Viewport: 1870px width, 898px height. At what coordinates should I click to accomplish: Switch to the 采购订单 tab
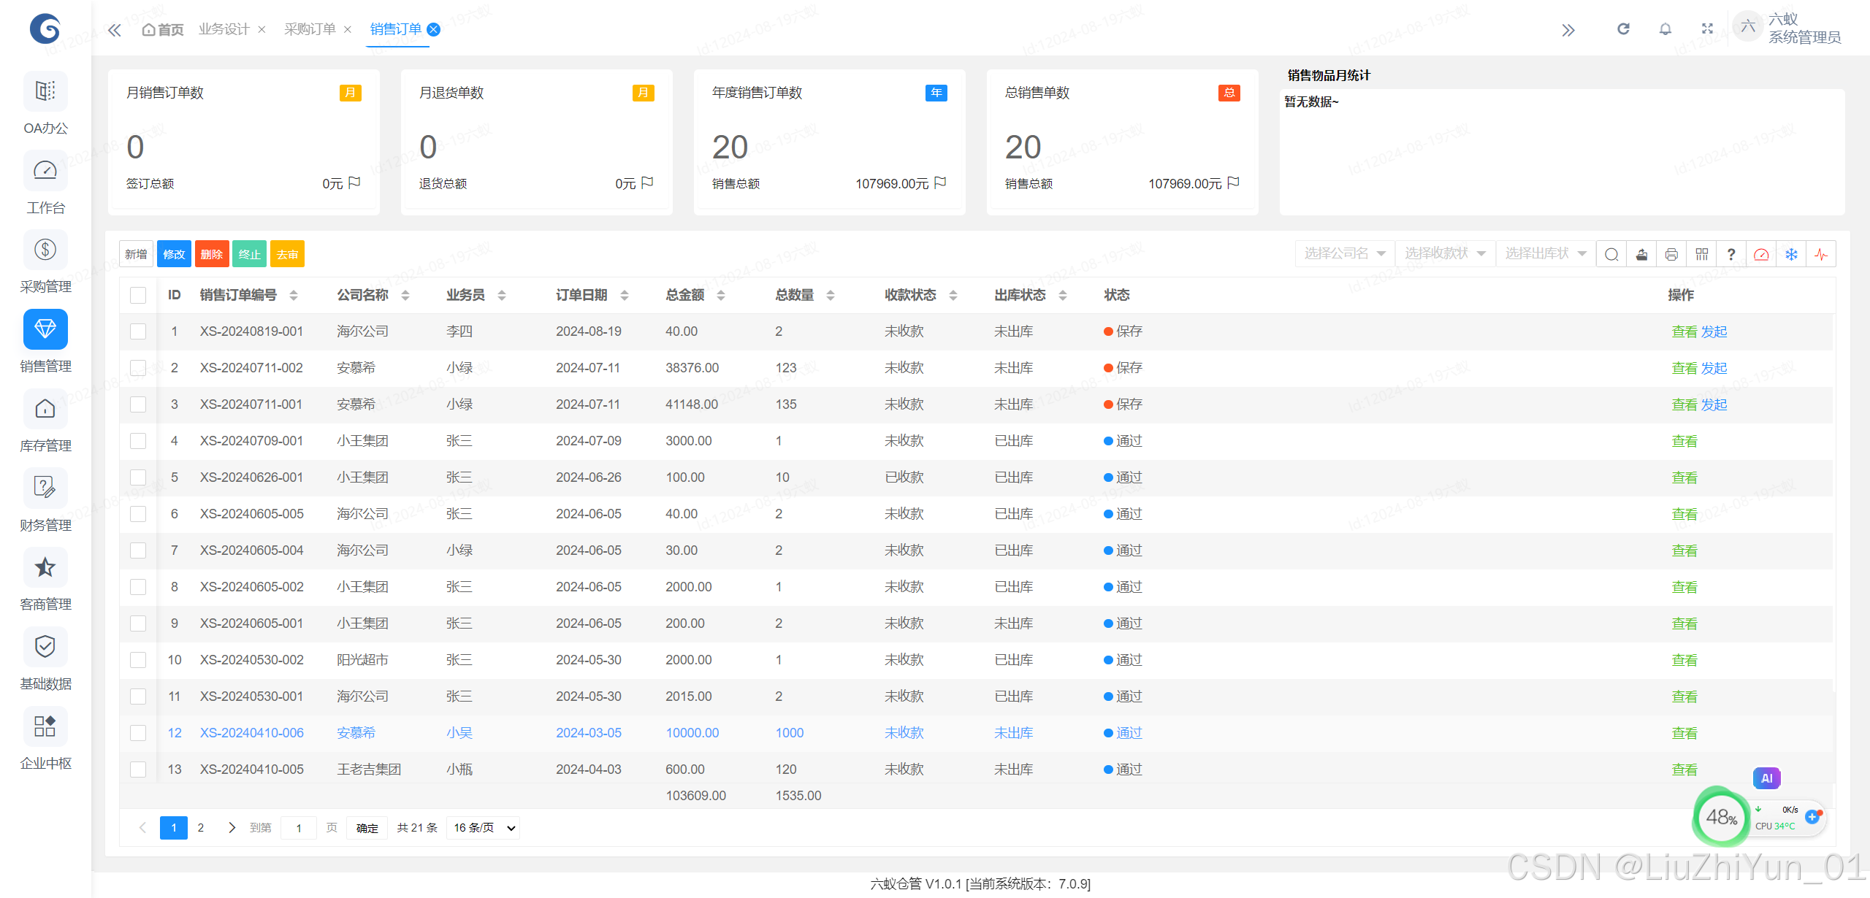pyautogui.click(x=310, y=29)
